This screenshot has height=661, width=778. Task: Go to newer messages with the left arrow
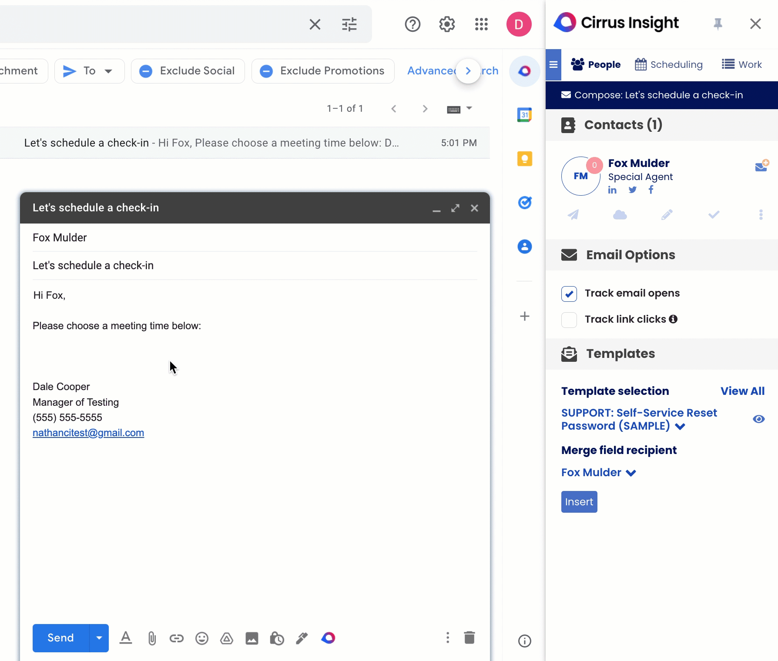(x=394, y=109)
